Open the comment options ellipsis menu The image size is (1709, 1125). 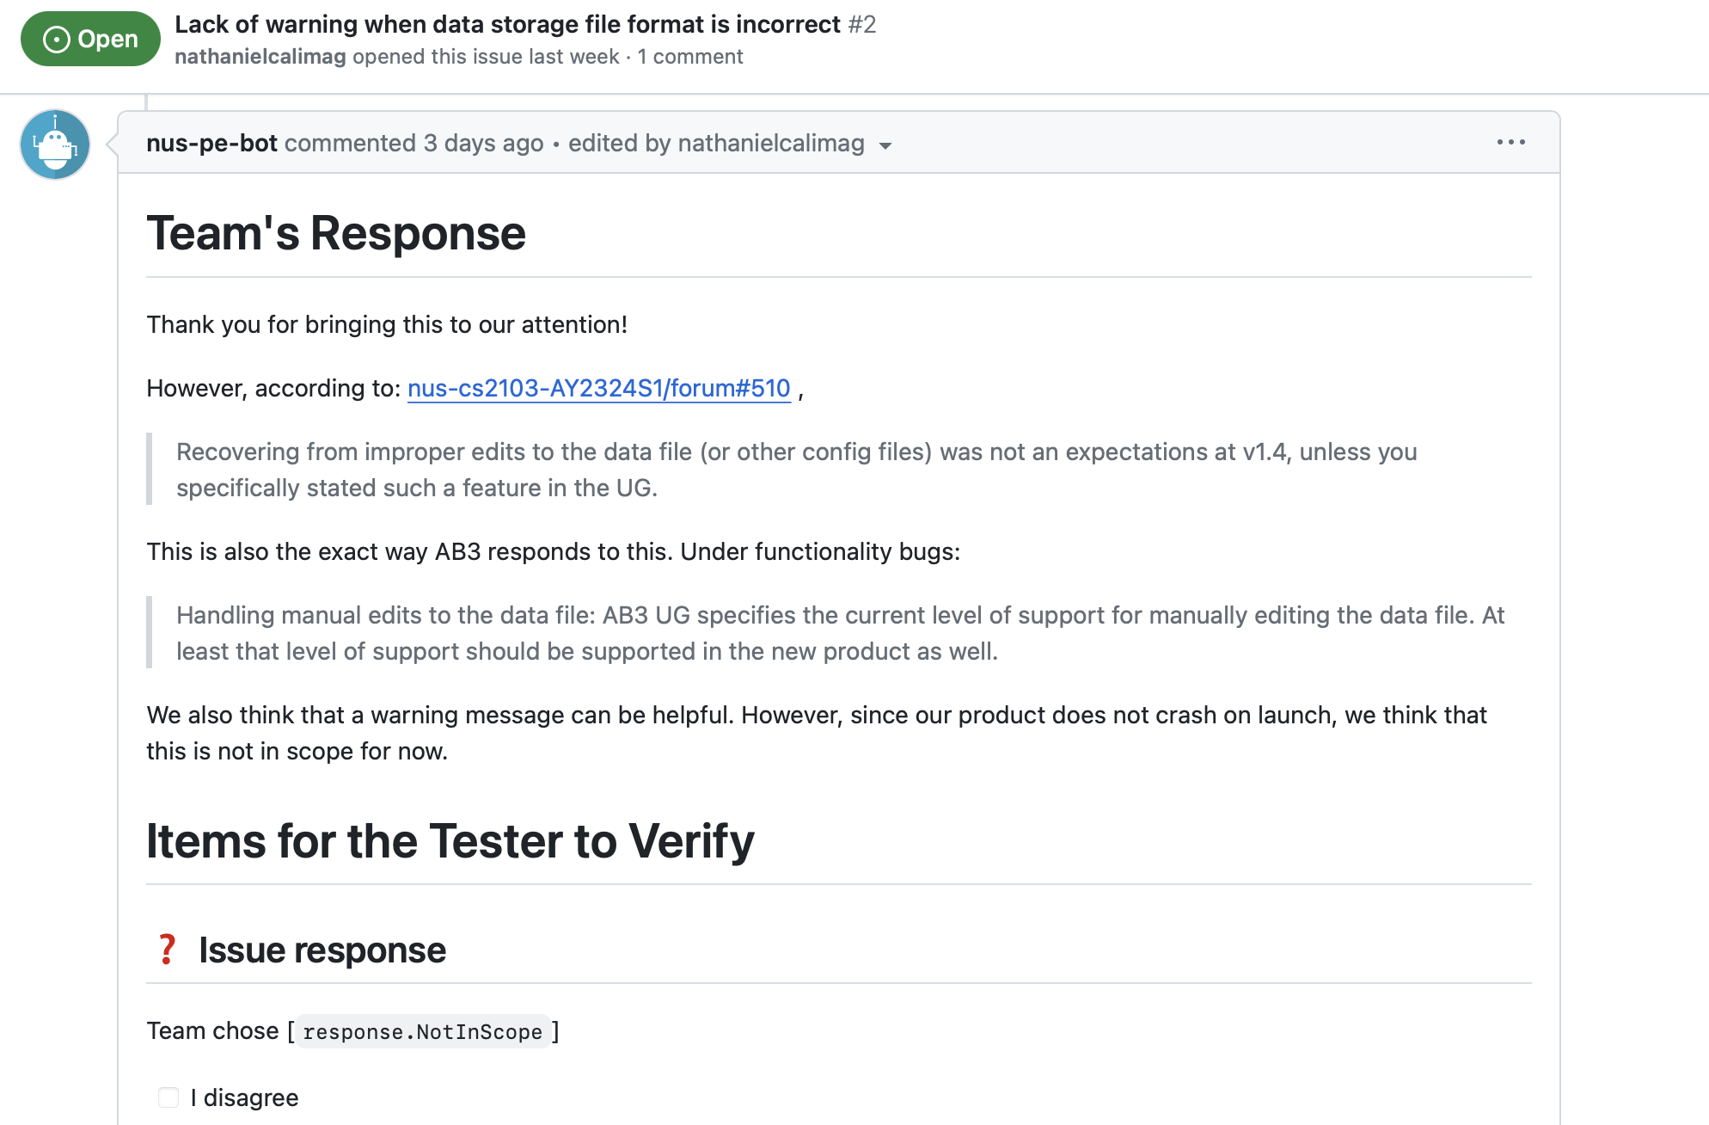[1510, 143]
